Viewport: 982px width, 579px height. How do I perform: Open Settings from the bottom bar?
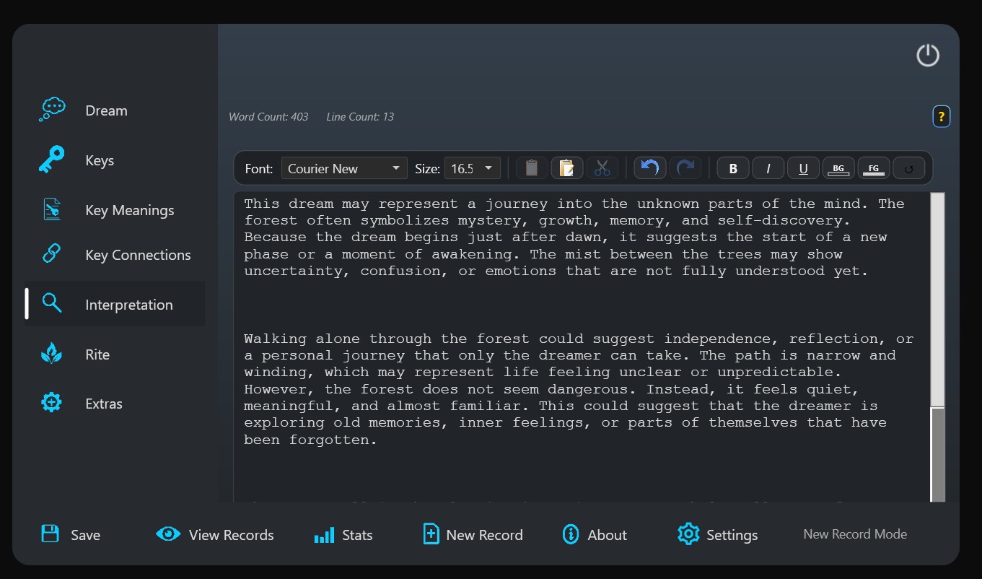pos(718,534)
